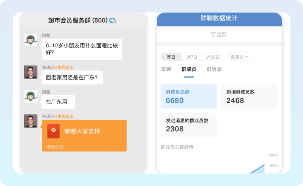Switch to the 群聊 tab

(x=166, y=69)
